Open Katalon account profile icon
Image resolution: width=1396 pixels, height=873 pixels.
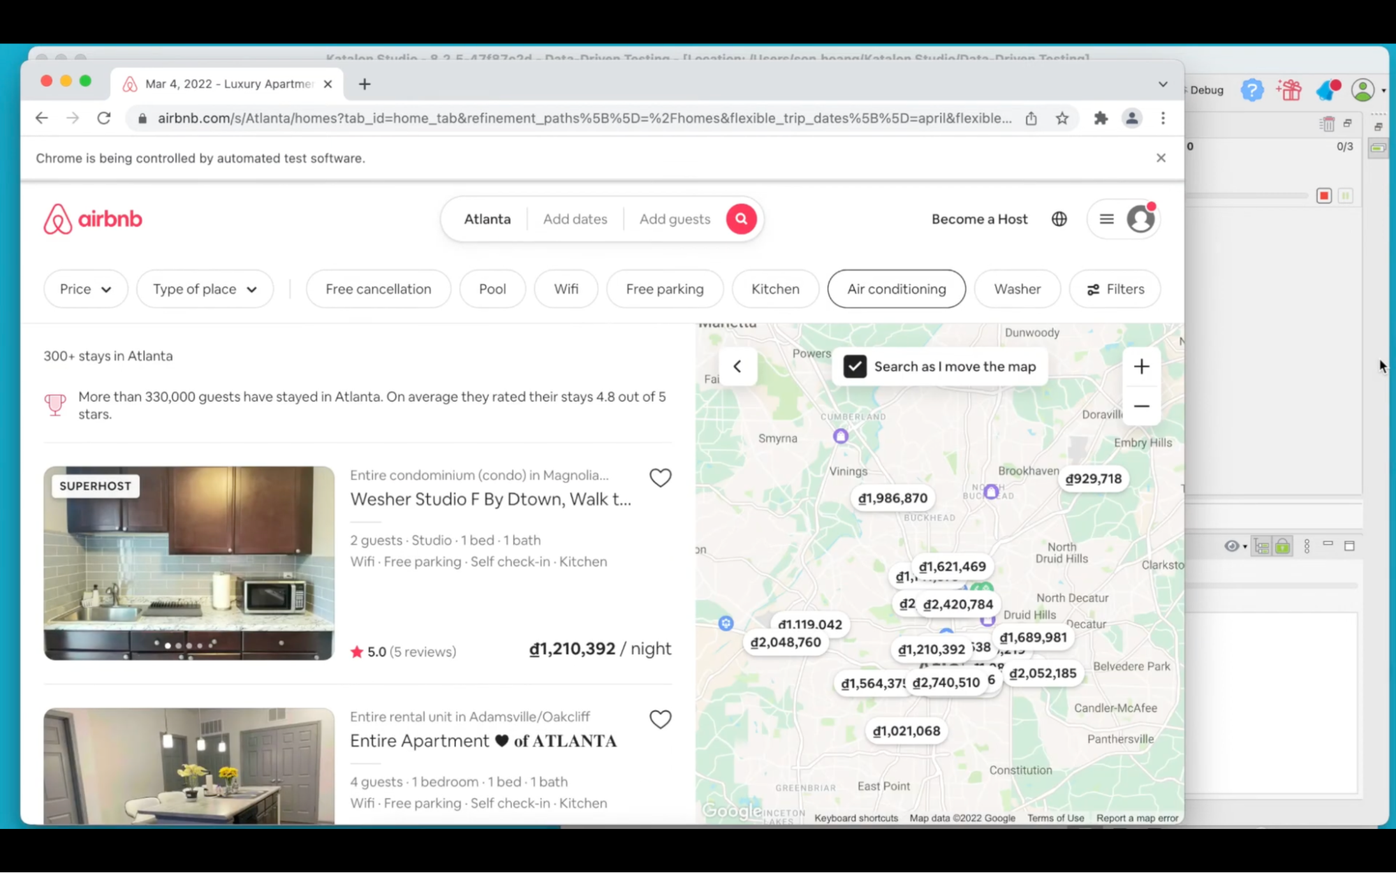tap(1362, 89)
